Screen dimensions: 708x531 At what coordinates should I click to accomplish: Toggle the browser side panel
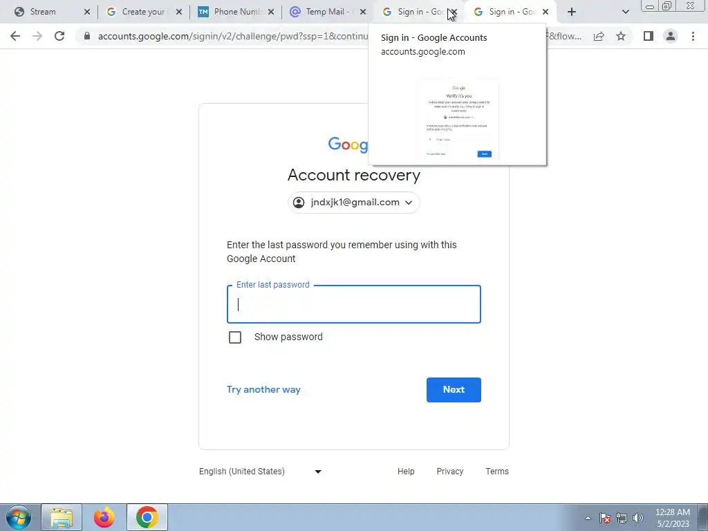[649, 36]
